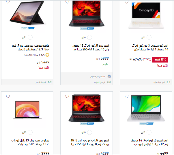Toggle compare circle for Microsoft Surface Pro 7
The image size is (174, 155).
pos(30,37)
